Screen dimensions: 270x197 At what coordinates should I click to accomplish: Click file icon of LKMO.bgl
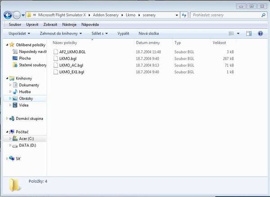click(x=56, y=58)
